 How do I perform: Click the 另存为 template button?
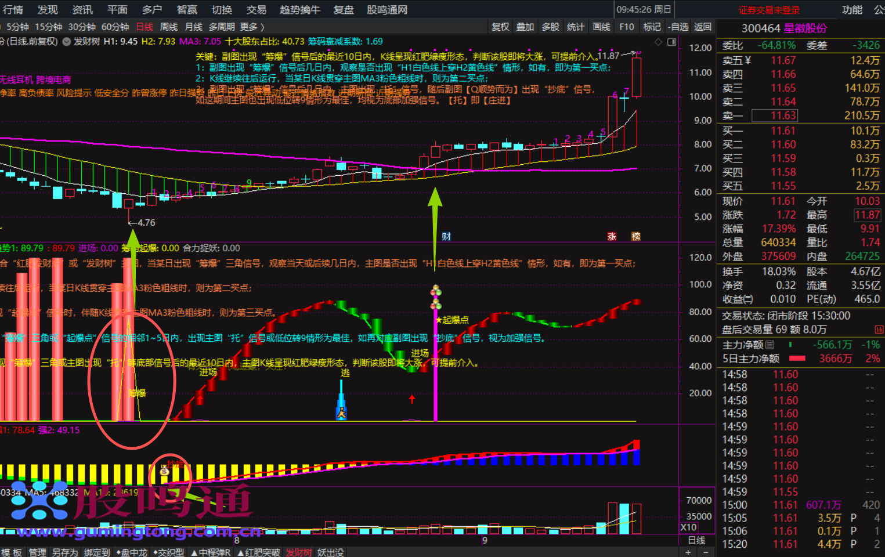click(65, 552)
